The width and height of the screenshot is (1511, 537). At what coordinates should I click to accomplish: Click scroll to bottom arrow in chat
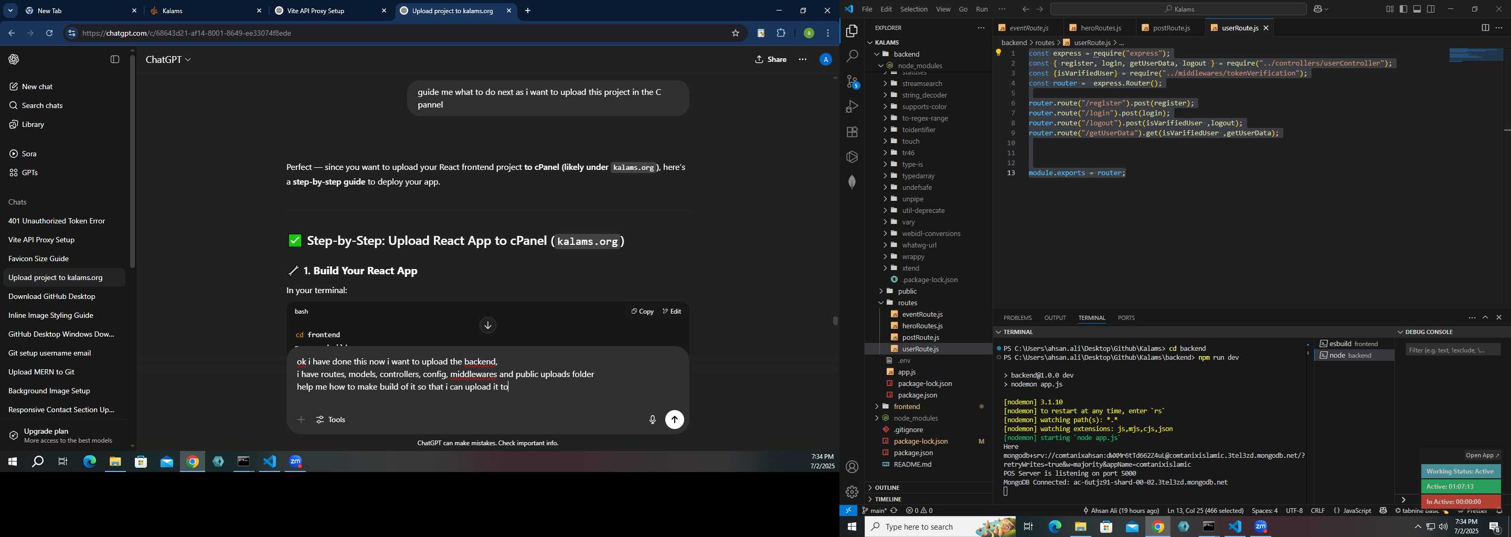click(x=487, y=325)
